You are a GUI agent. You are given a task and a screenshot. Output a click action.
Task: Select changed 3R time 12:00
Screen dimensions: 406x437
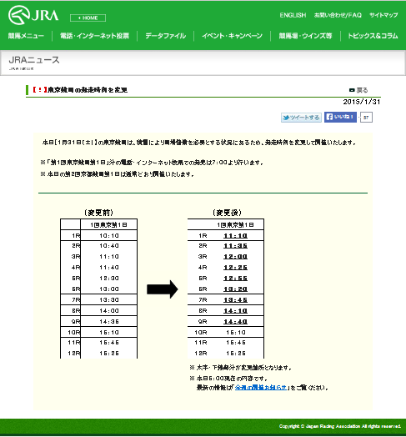coord(235,257)
